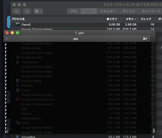Click the iTerm2 app icon in process list
This screenshot has height=138, width=162.
click(x=18, y=25)
